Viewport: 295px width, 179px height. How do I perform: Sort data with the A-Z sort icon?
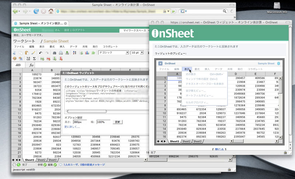pyautogui.click(x=74, y=53)
